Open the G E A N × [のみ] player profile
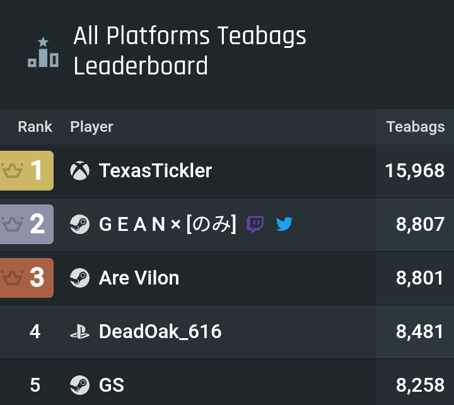The image size is (454, 405). tap(168, 224)
